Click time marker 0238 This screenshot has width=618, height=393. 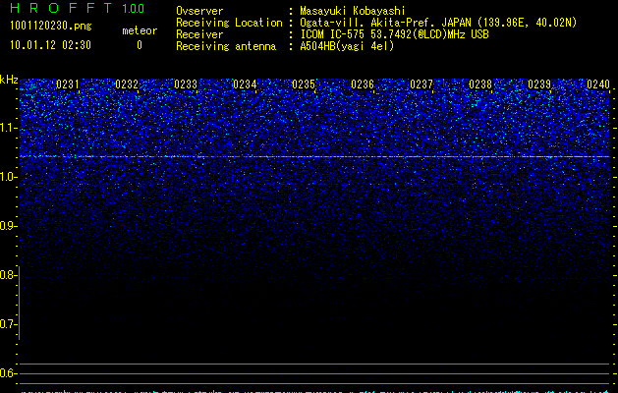pos(480,84)
